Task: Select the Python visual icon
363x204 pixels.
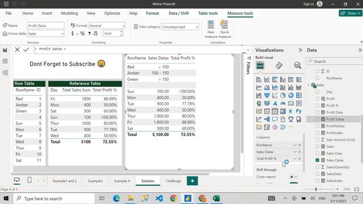Action: click(x=299, y=111)
